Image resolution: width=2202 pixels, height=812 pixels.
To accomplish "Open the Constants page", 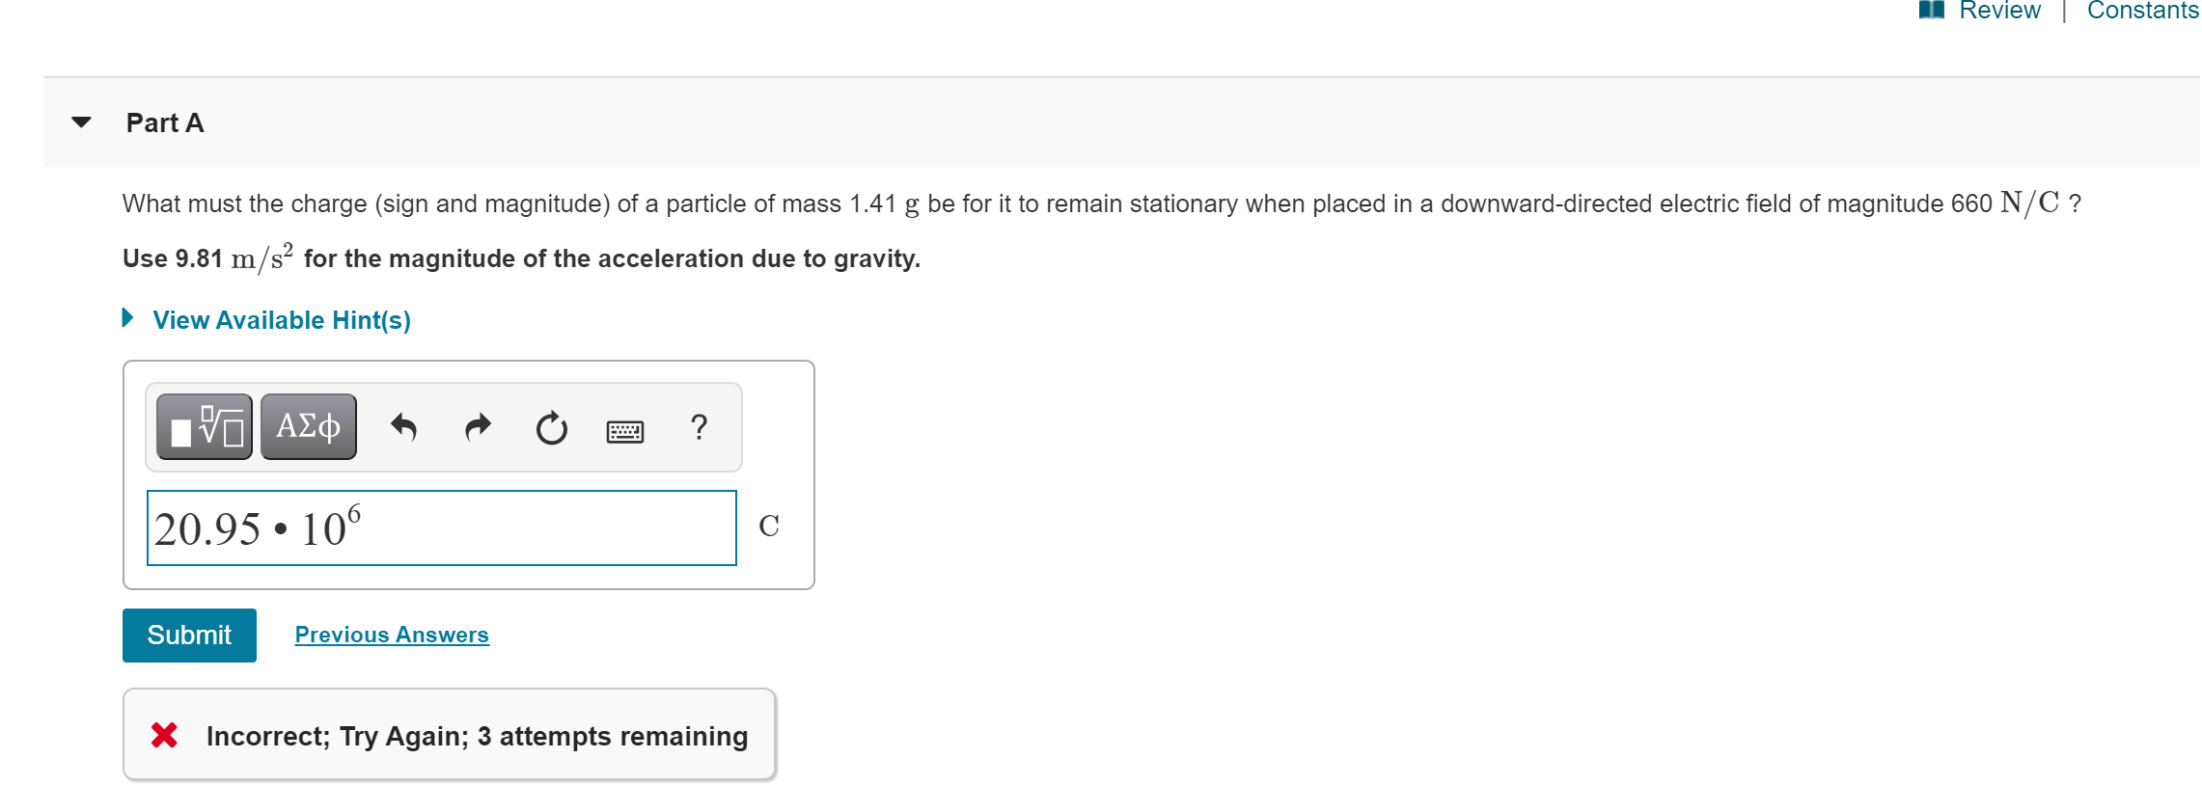I will [x=2140, y=12].
